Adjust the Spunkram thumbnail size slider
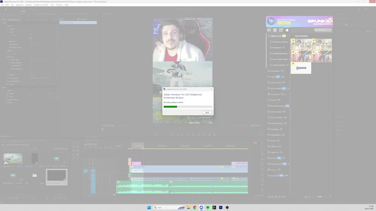The height and width of the screenshot is (211, 376). 320,197
